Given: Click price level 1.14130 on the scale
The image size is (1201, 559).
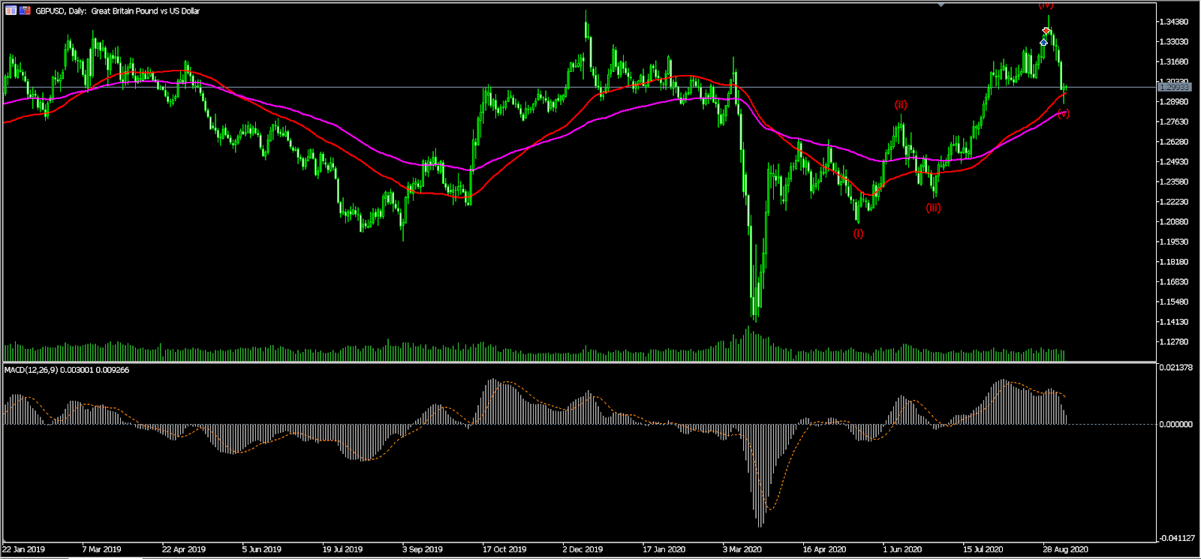Looking at the screenshot, I should [1173, 322].
